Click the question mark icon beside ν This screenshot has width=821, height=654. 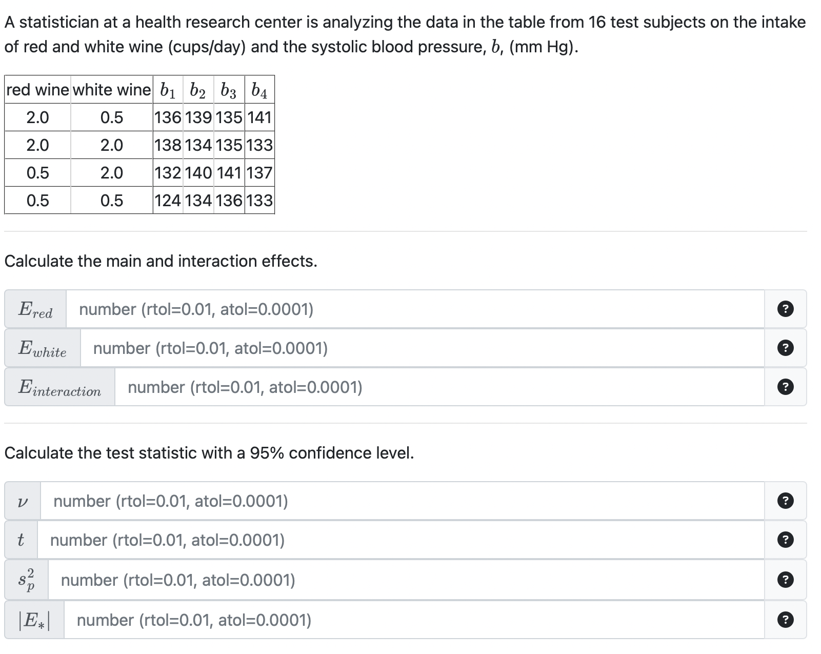pyautogui.click(x=786, y=501)
